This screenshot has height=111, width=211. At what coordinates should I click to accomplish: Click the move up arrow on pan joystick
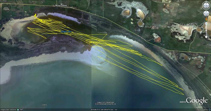(x=206, y=11)
